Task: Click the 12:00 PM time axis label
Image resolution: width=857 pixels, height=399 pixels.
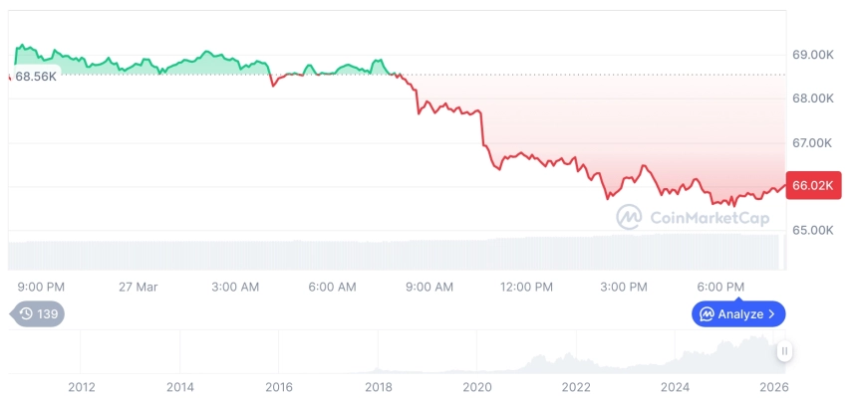Action: [x=526, y=287]
